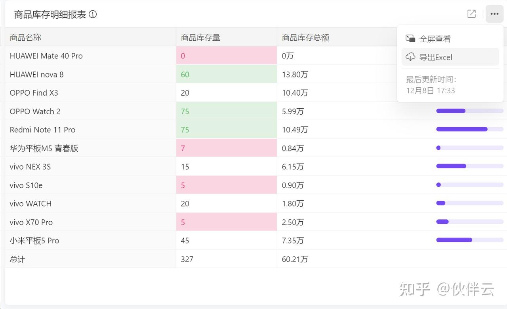
Task: Click the three-dot more options button
Action: (x=494, y=14)
